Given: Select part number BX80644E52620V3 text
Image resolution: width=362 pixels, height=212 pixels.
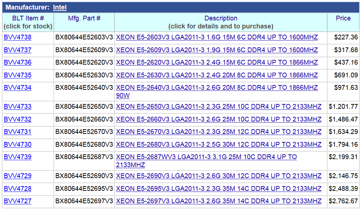Looking at the screenshot, I should 84,62.
